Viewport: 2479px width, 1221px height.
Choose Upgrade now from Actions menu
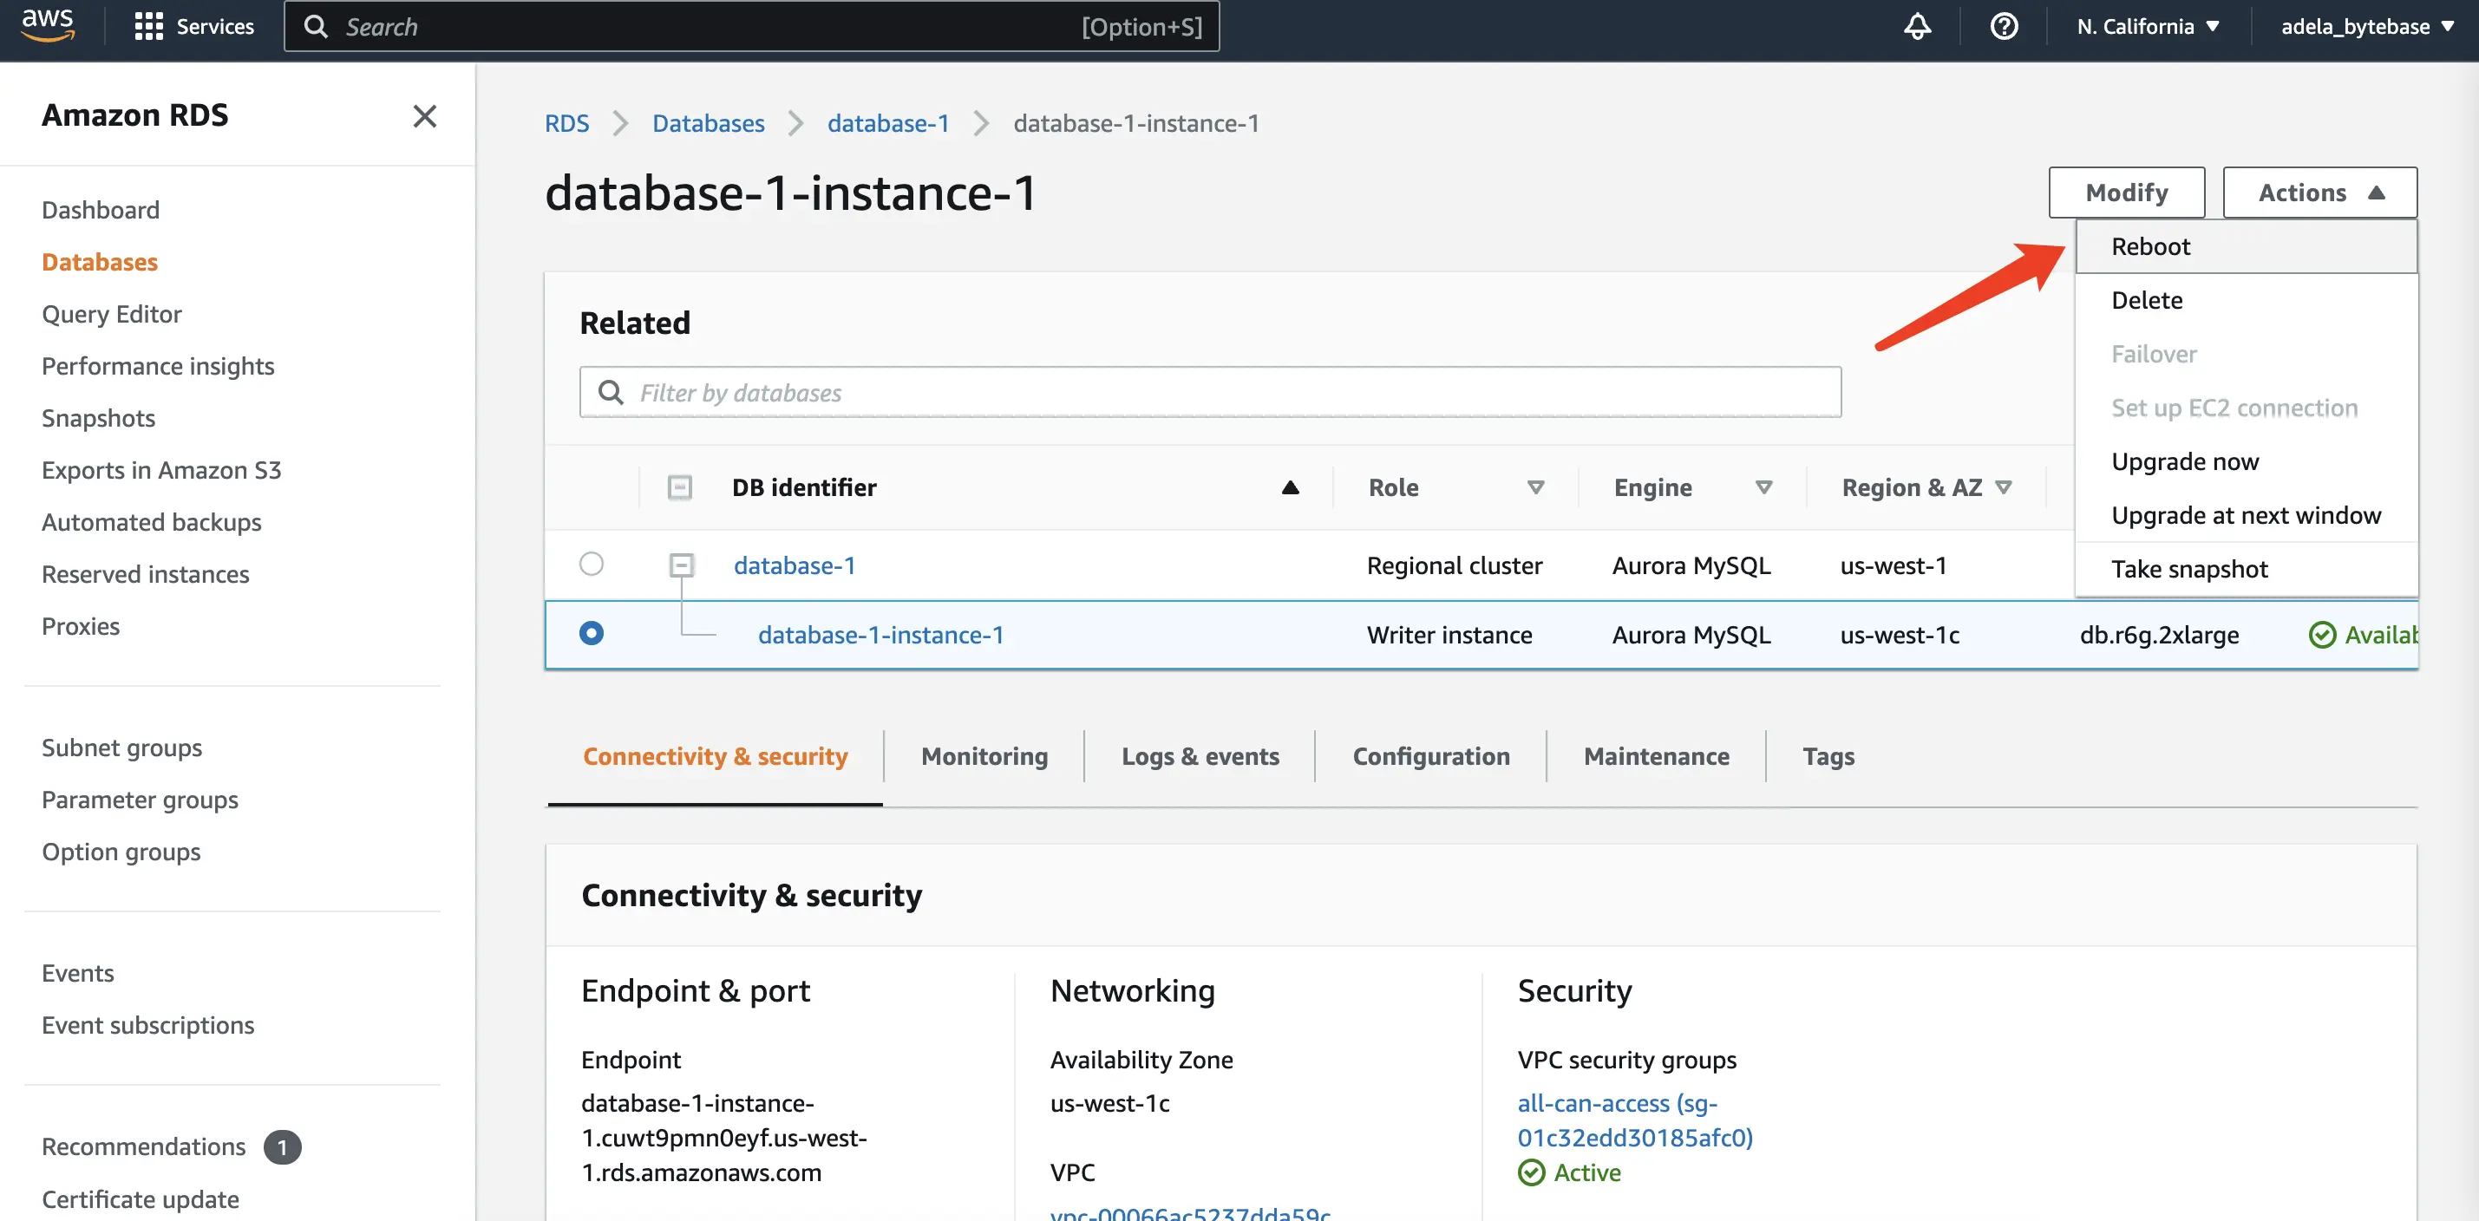[2247, 462]
